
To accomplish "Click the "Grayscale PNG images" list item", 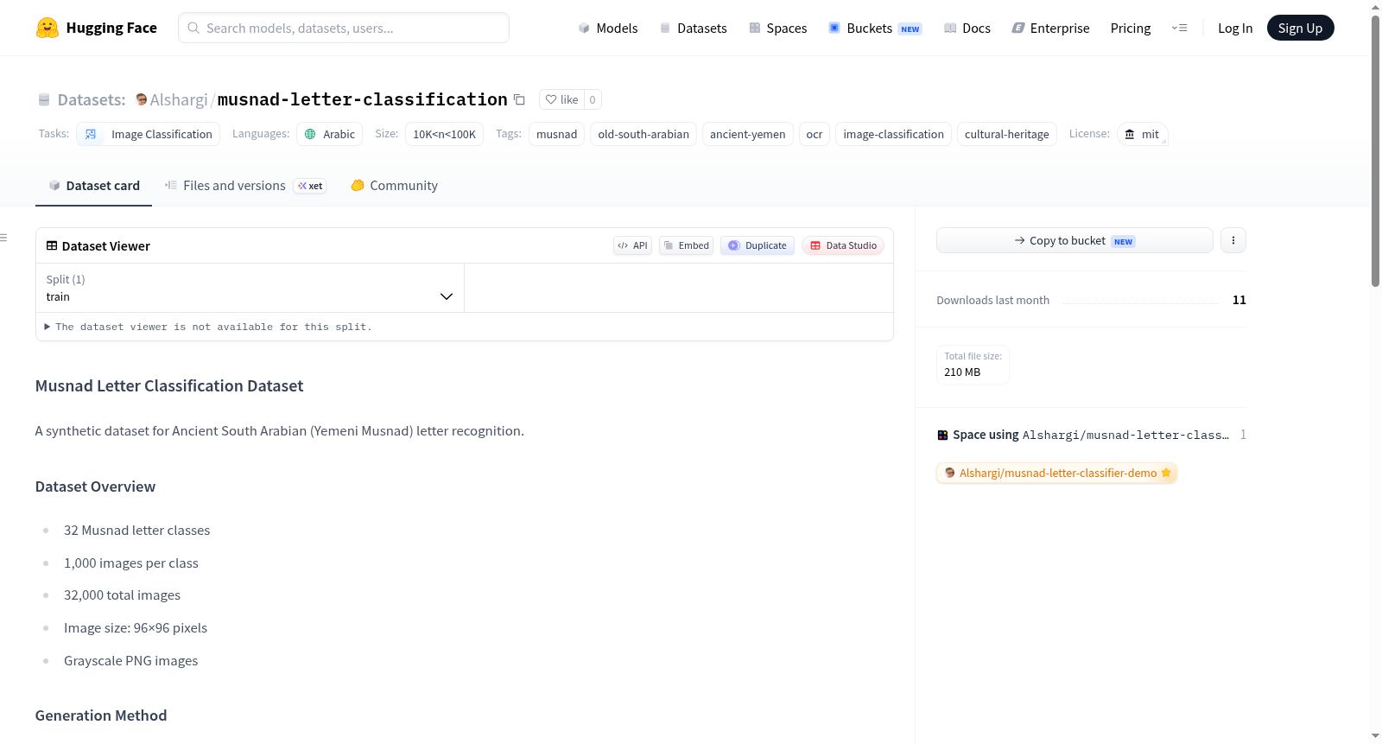I will 130,661.
